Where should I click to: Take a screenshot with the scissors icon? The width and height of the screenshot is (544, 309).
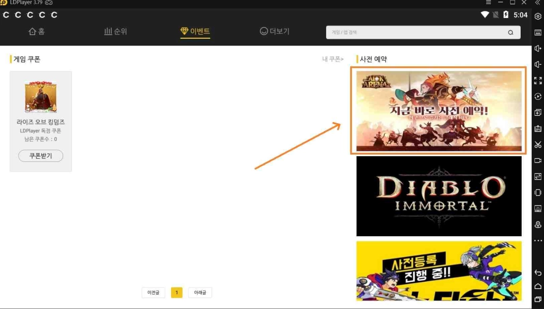[x=538, y=144]
